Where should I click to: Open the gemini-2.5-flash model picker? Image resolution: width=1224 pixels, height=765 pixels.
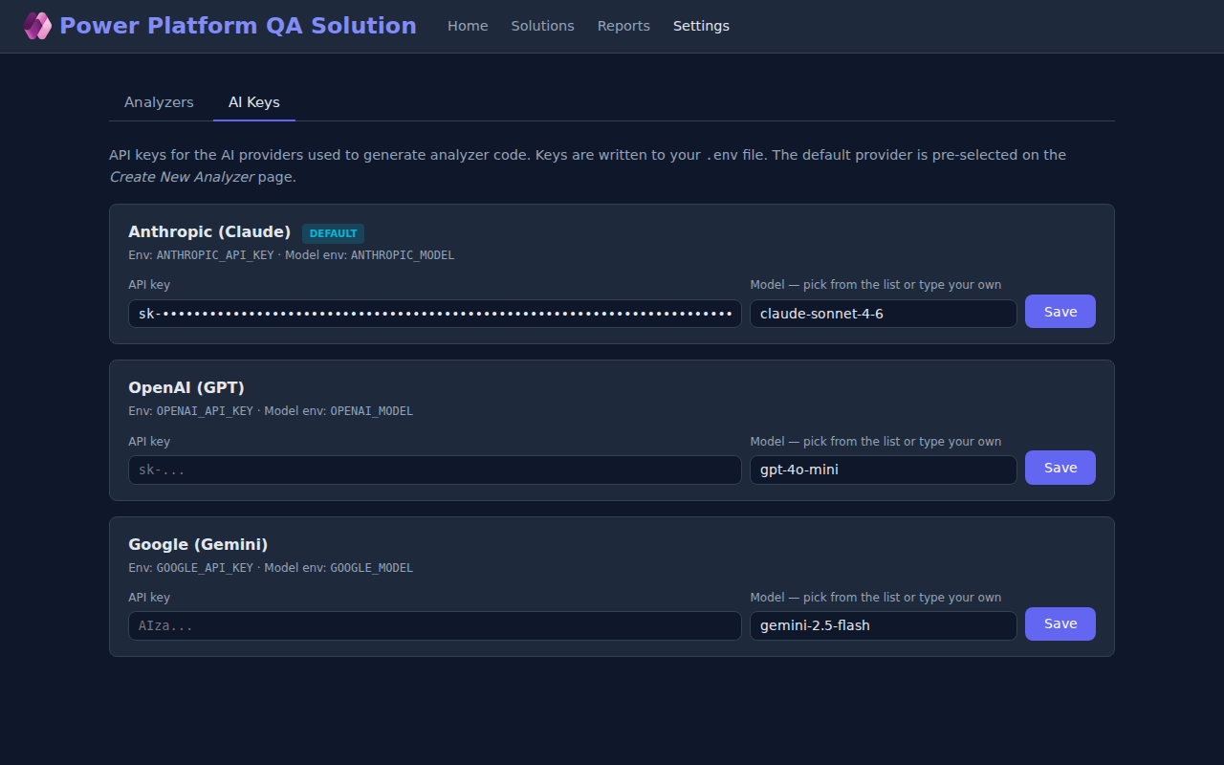(883, 625)
